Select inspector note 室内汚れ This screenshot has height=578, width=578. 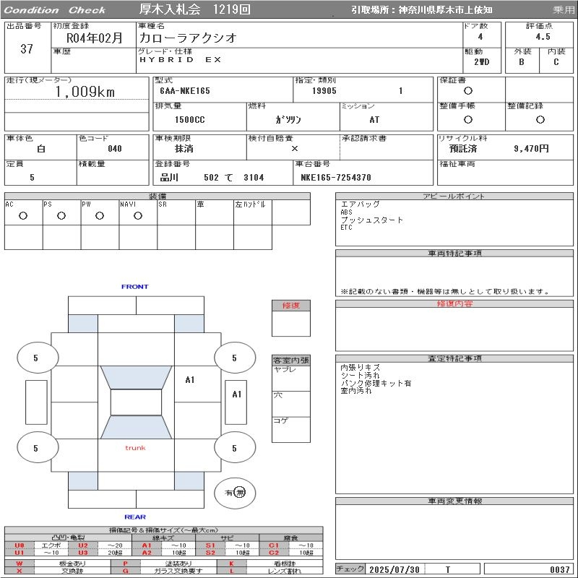[356, 391]
